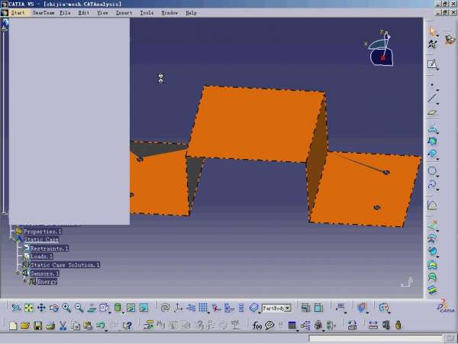458x344 pixels.
Task: Click the Select arrow tool
Action: (x=433, y=31)
